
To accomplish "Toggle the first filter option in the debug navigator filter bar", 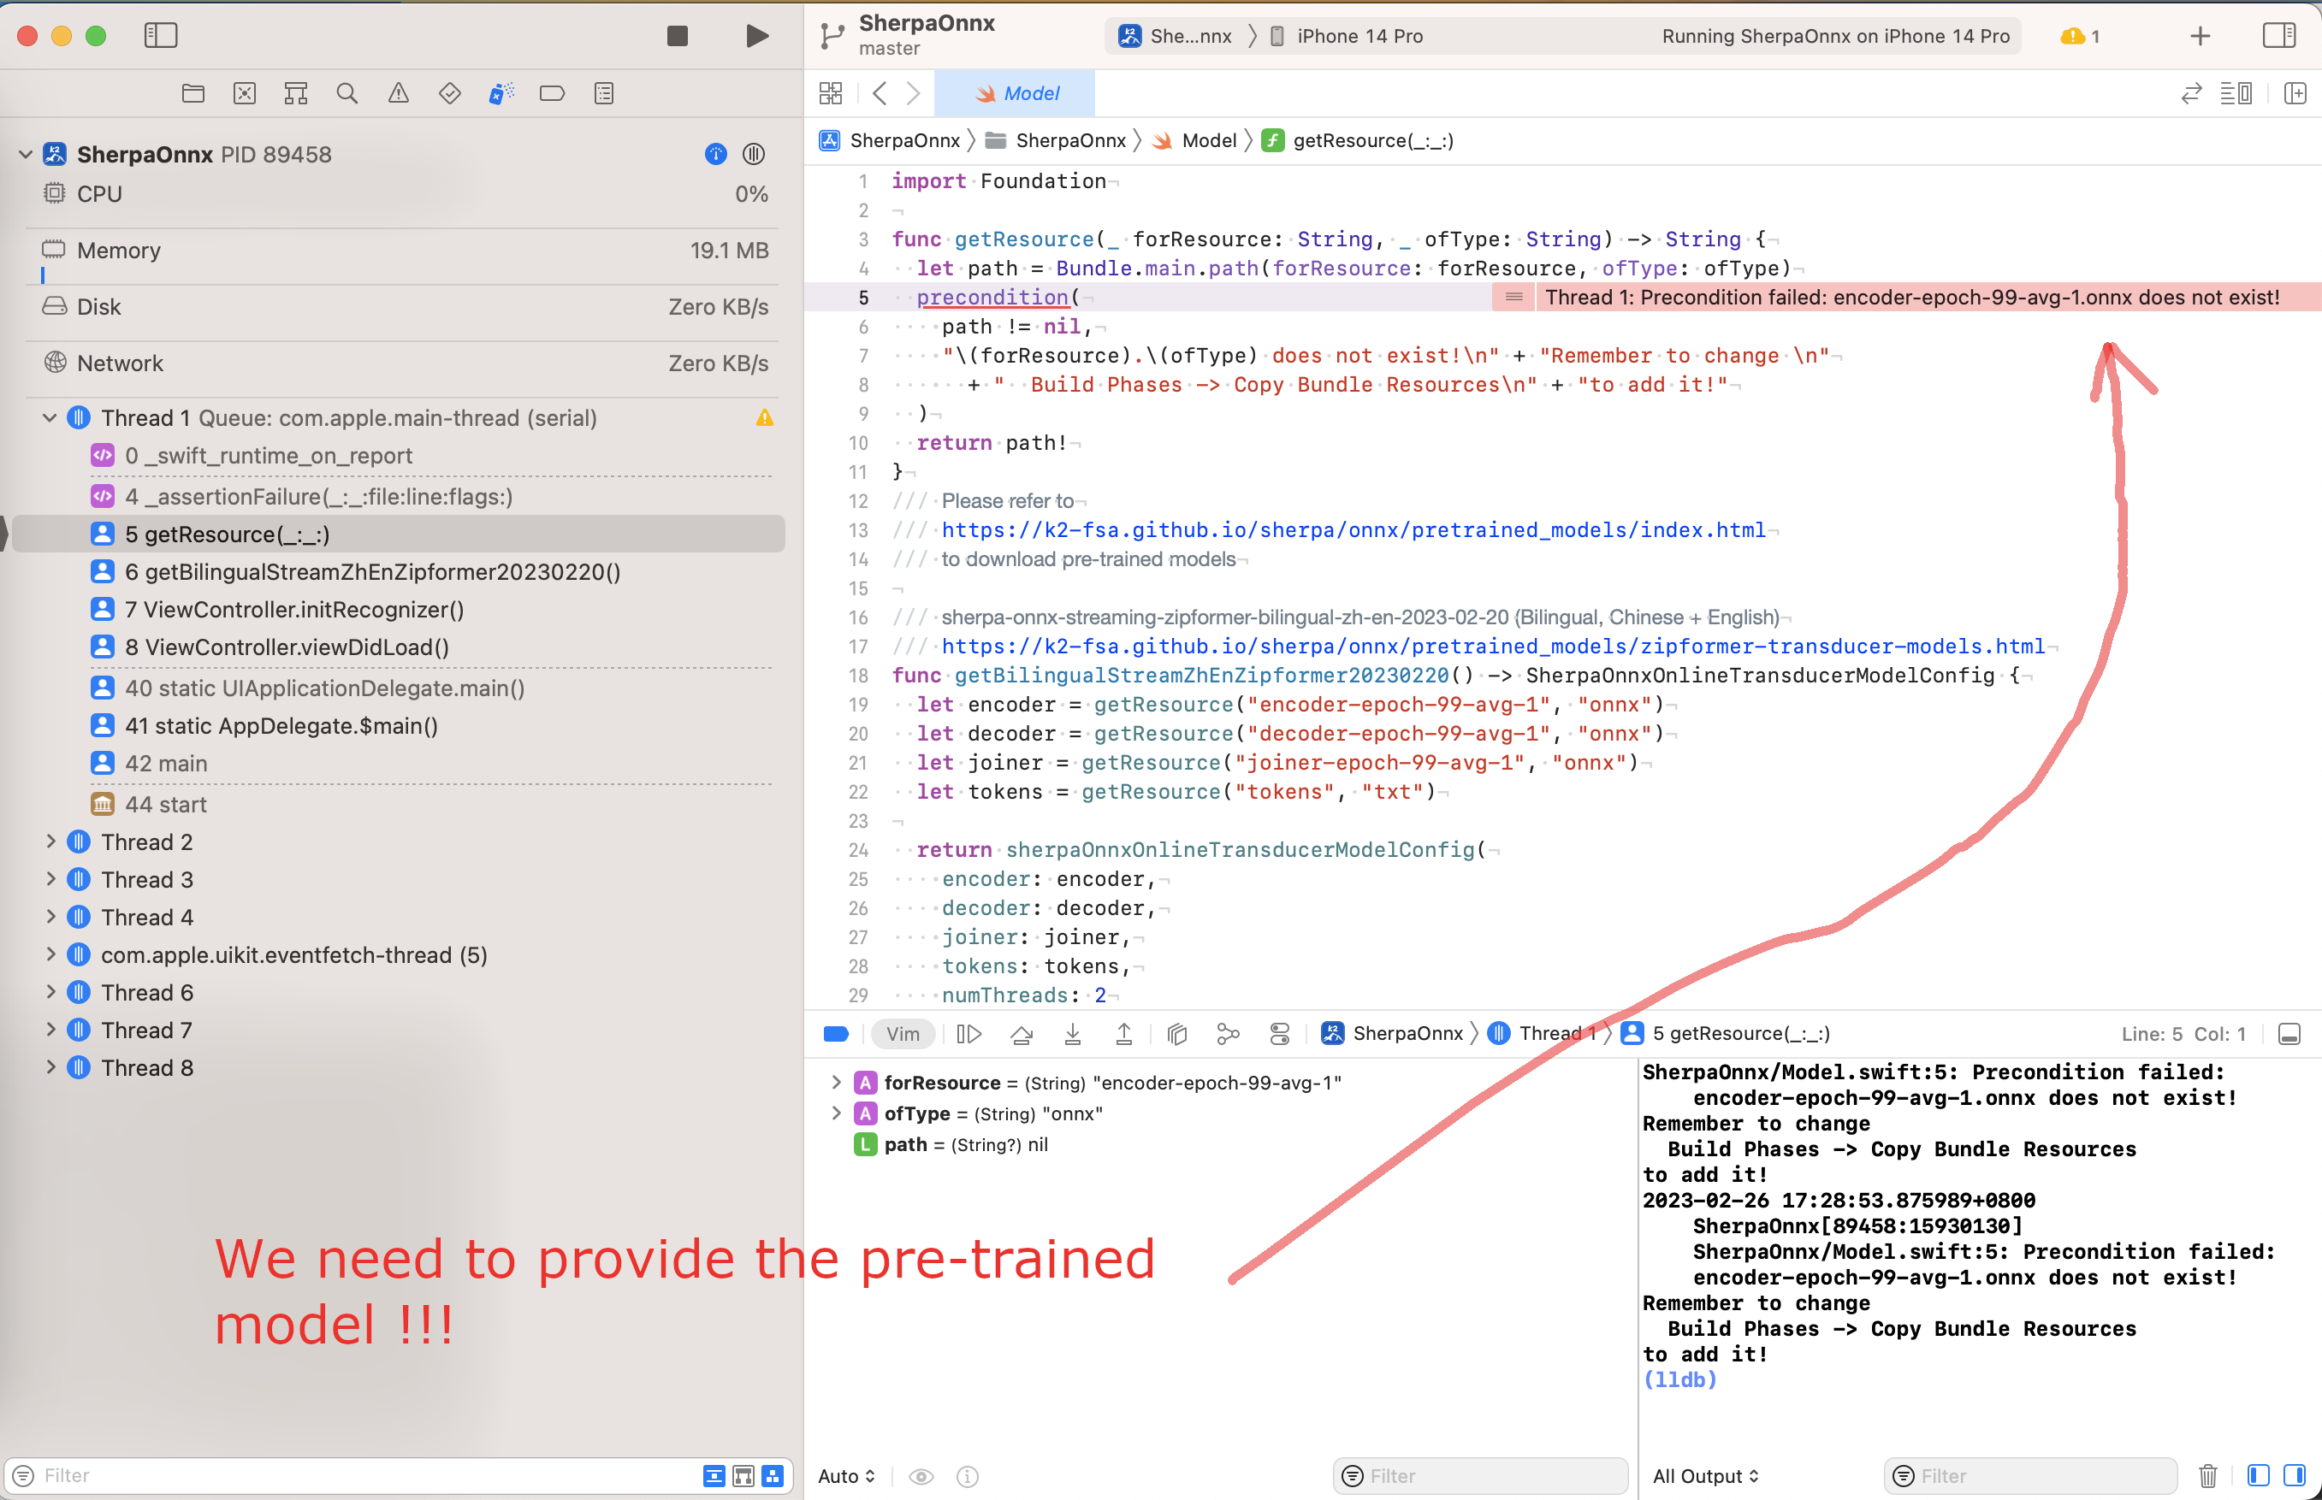I will pyautogui.click(x=714, y=1476).
